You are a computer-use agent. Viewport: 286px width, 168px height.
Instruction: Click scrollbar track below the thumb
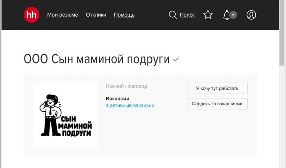(282, 117)
